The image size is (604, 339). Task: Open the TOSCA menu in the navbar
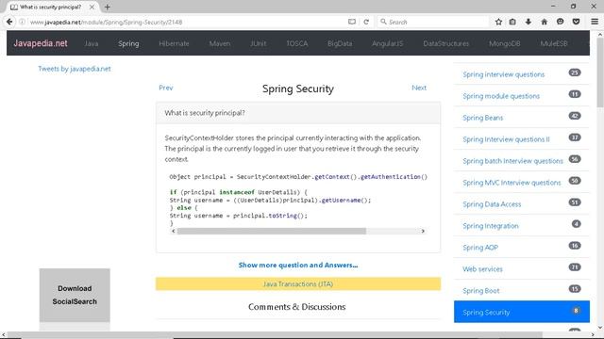pos(297,43)
